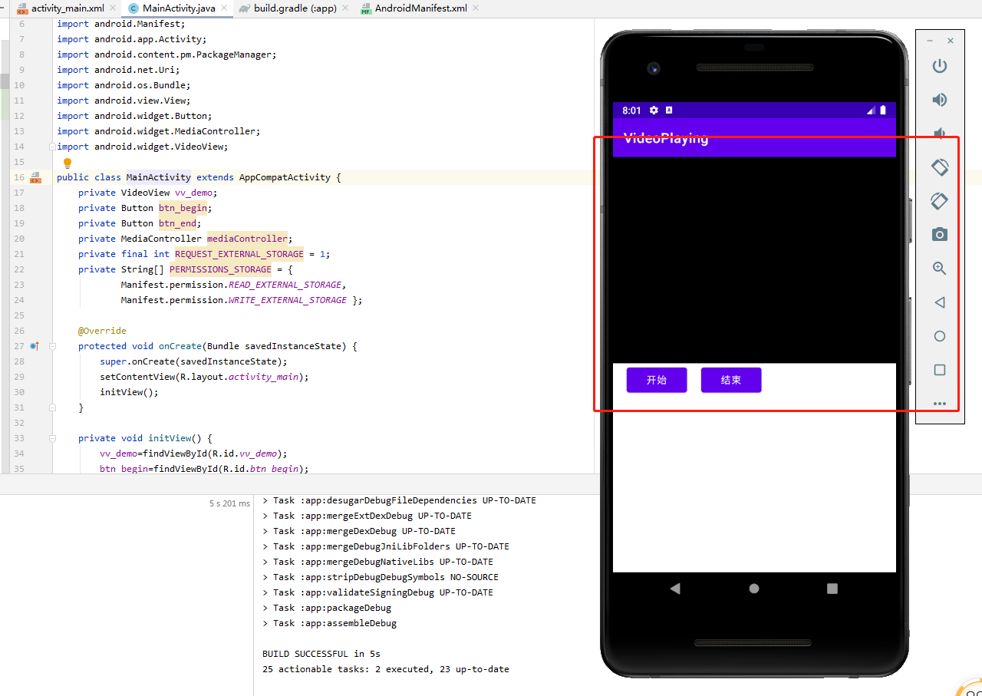Click the 'A' icon in phone status bar
The width and height of the screenshot is (982, 696).
coord(669,111)
